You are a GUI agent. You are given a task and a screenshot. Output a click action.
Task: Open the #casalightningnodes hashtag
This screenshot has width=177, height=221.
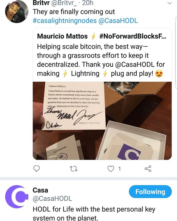65,21
